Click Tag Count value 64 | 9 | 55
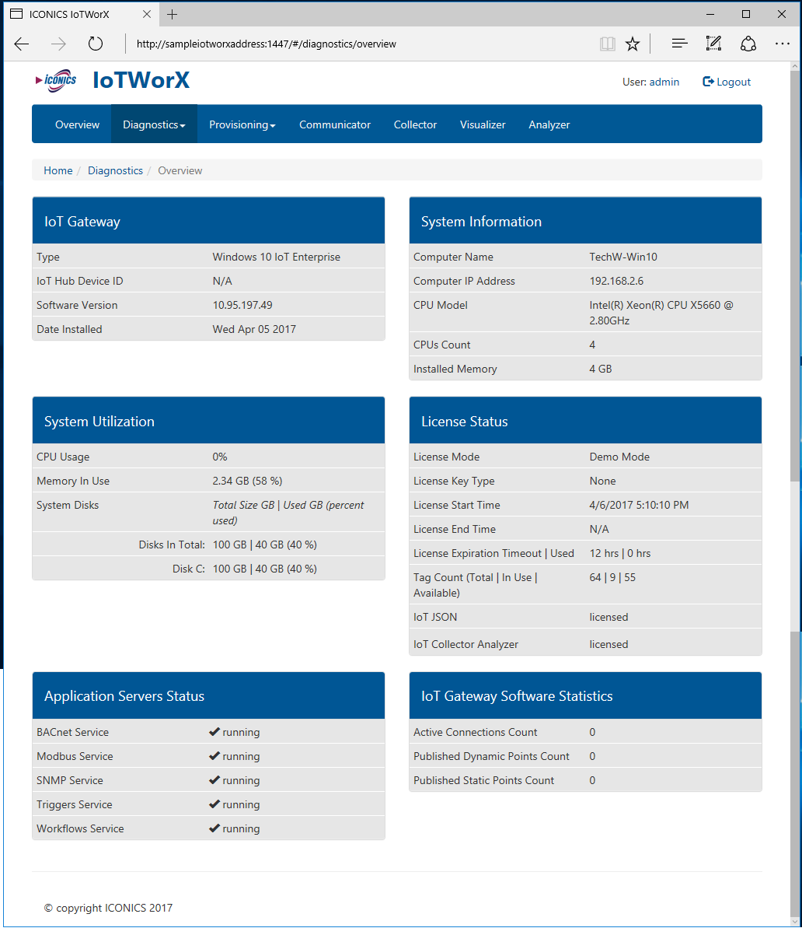 (612, 577)
